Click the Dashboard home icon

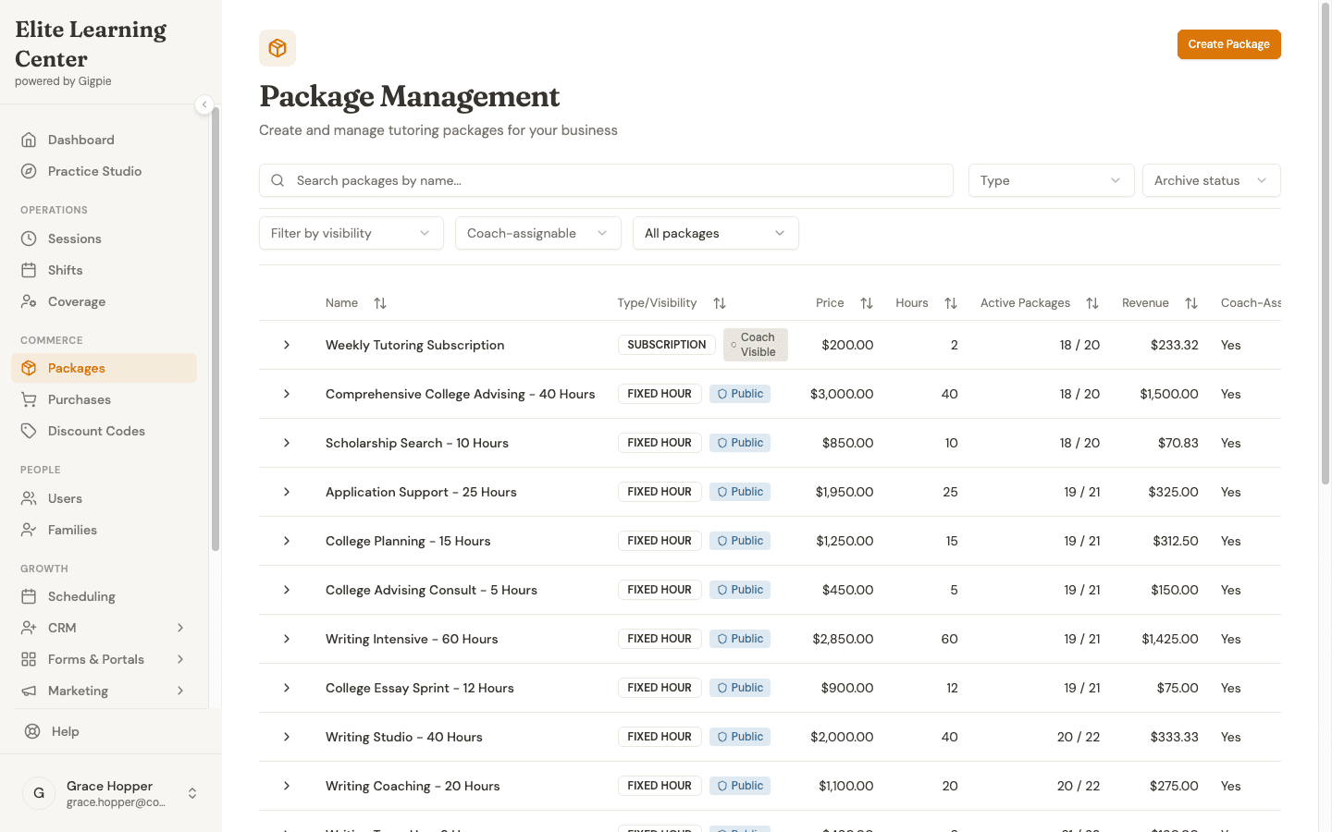29,140
